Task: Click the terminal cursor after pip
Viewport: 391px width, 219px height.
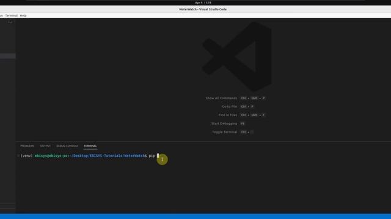Action: 158,156
